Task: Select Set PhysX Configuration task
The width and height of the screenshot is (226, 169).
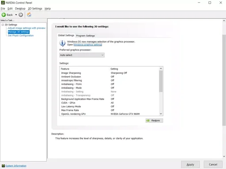Action: tap(21, 36)
